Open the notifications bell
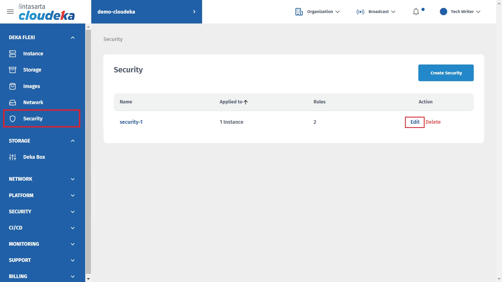This screenshot has height=282, width=502. 416,12
